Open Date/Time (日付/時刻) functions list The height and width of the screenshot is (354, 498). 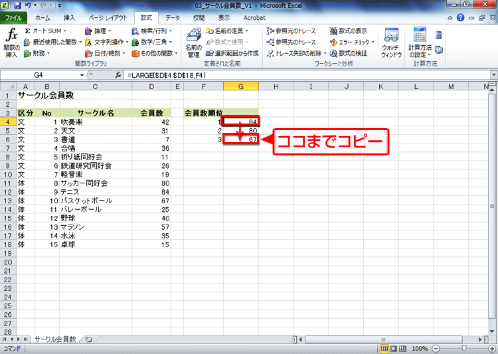105,53
